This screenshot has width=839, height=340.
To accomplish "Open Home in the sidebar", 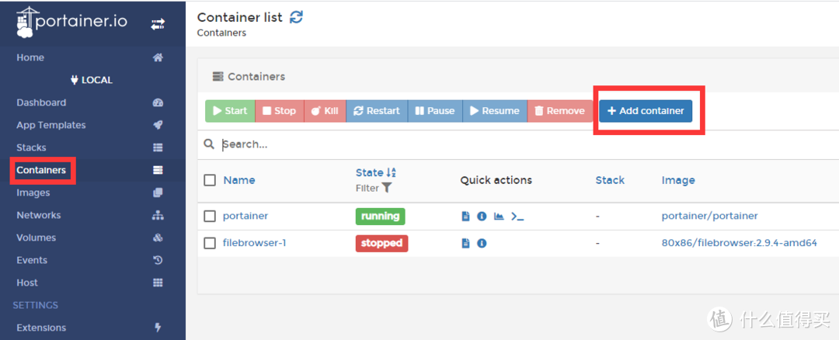I will 30,57.
